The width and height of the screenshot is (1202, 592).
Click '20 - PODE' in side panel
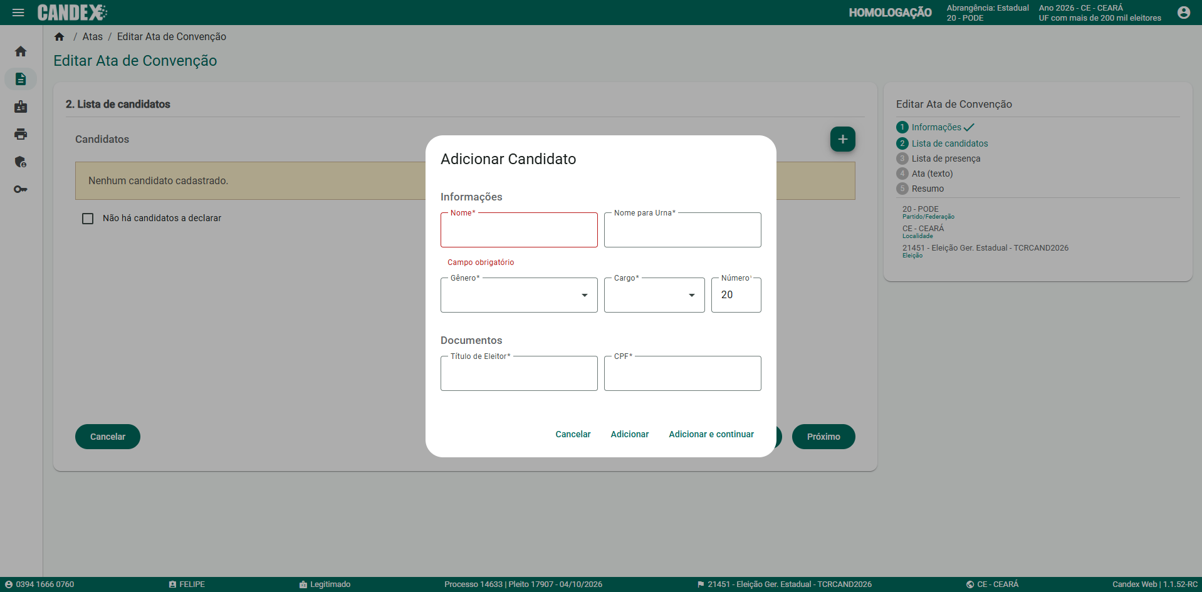click(x=921, y=209)
